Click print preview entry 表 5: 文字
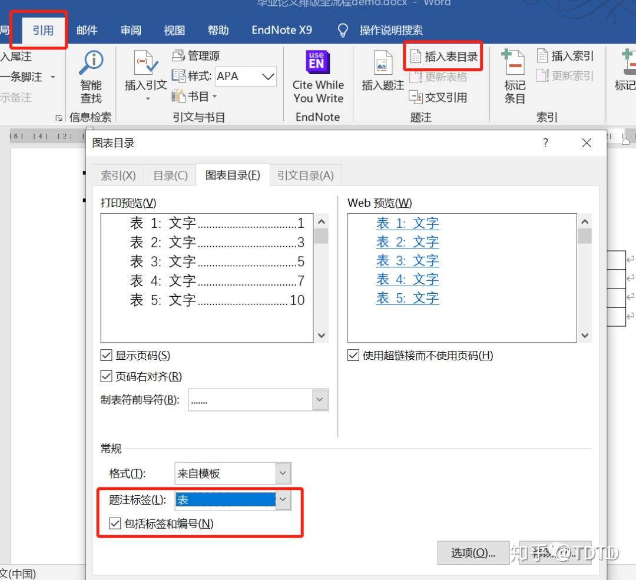 pyautogui.click(x=217, y=300)
